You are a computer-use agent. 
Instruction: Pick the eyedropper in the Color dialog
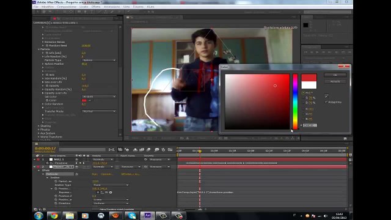327,96
